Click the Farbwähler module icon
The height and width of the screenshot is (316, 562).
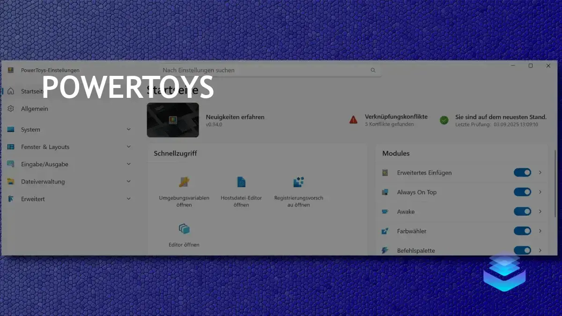point(385,231)
